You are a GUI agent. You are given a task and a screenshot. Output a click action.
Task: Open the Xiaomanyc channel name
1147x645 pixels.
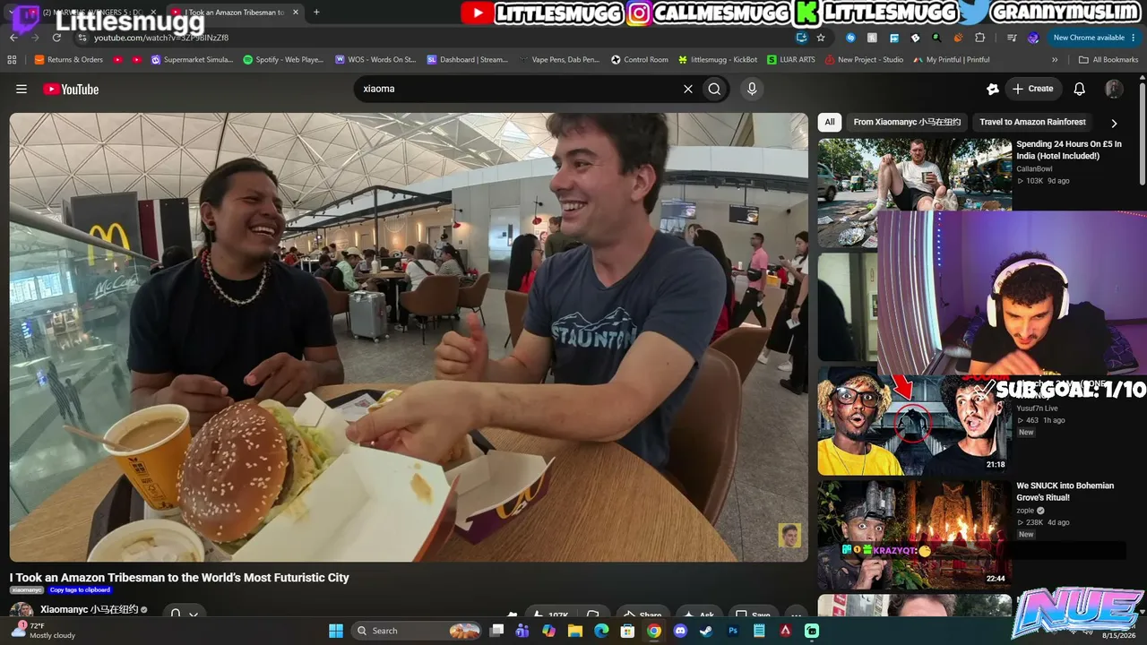(x=89, y=610)
